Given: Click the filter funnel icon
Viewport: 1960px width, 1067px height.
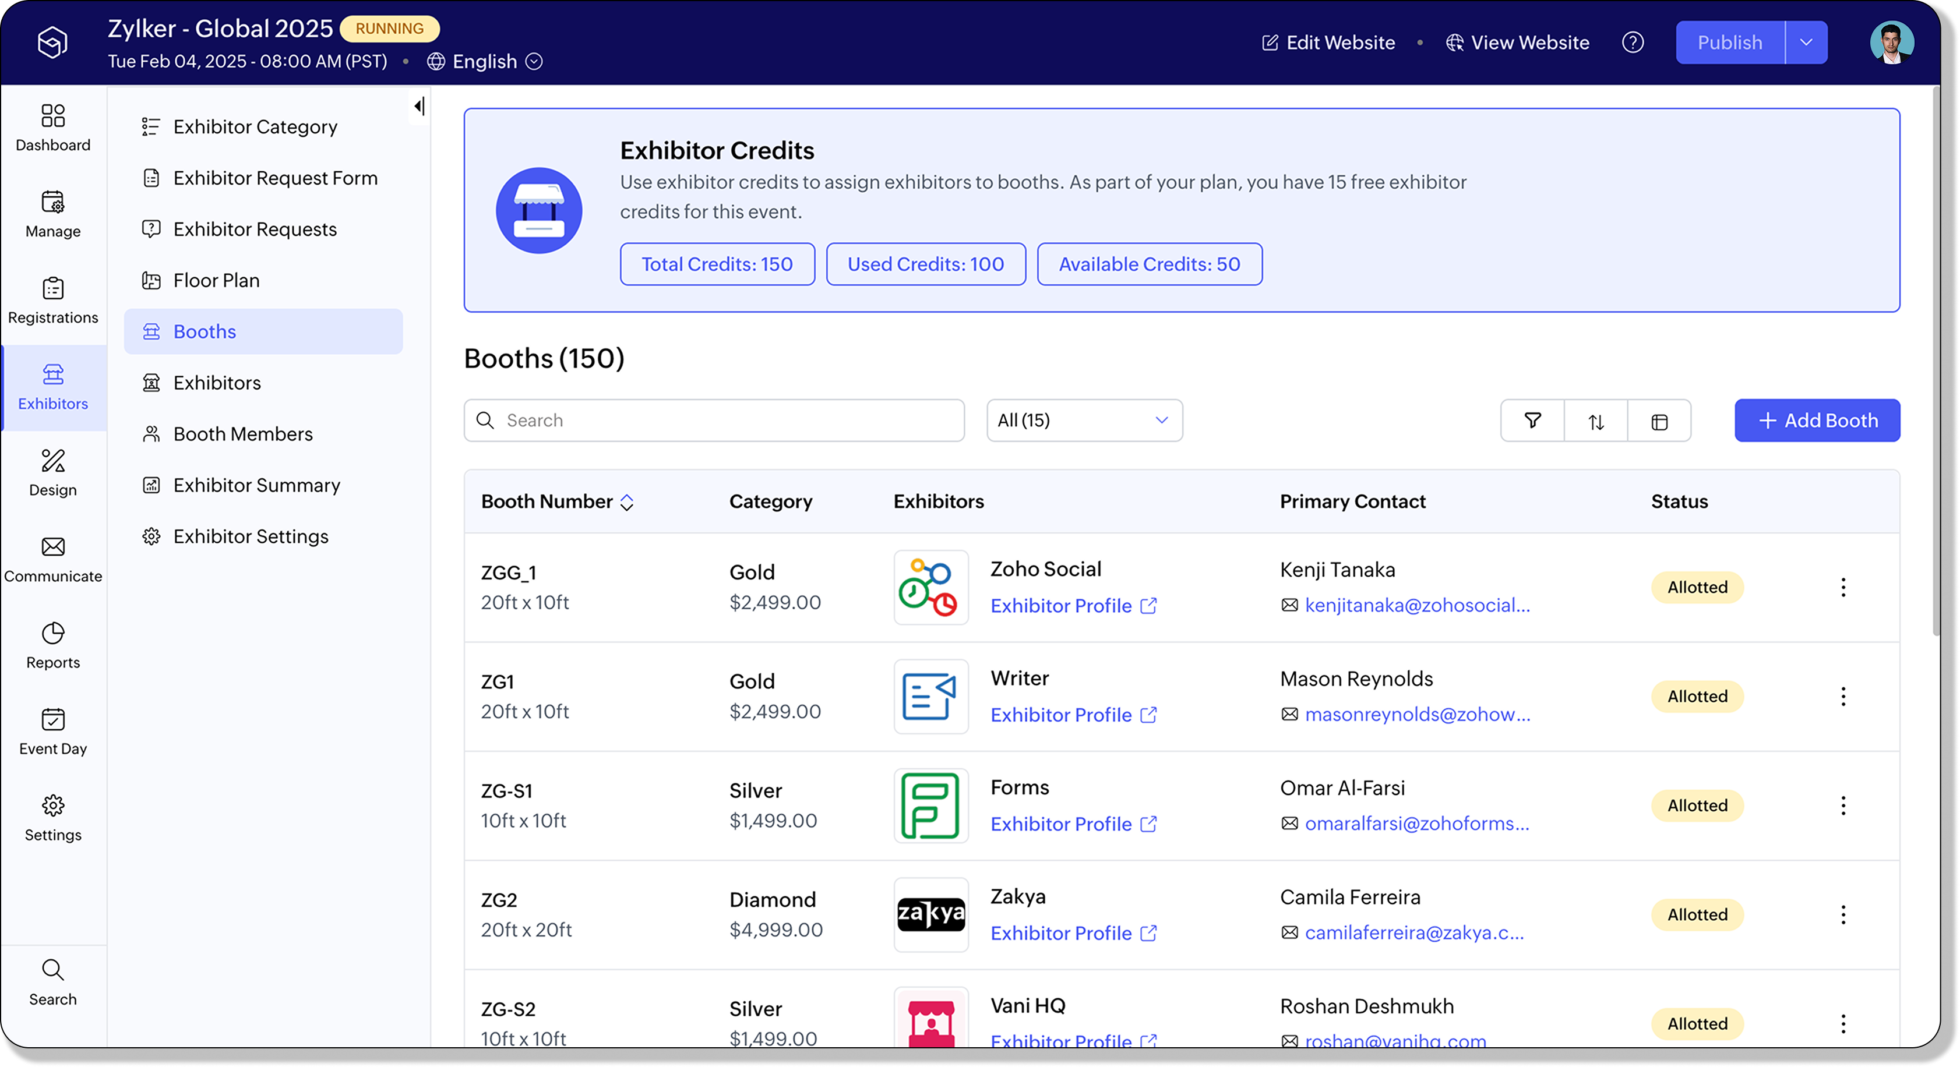Looking at the screenshot, I should (1532, 421).
